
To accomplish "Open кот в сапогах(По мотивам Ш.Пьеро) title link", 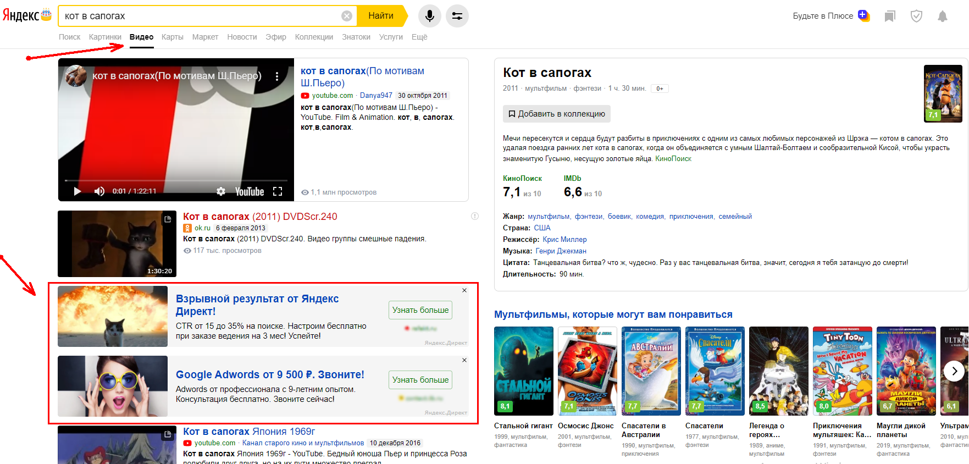I will point(362,77).
